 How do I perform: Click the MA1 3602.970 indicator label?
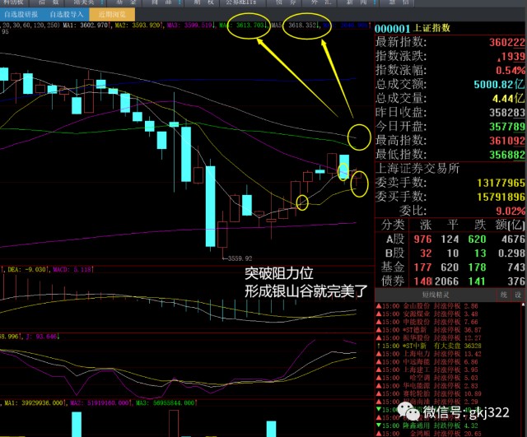(86, 26)
